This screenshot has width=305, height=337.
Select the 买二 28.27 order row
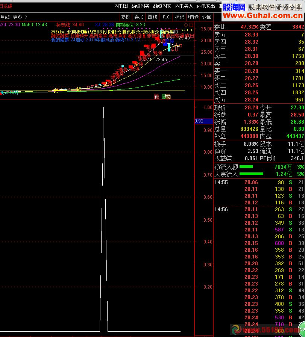259,78
